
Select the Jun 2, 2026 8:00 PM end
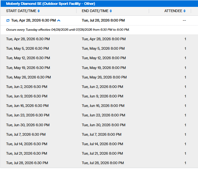tap(102, 87)
